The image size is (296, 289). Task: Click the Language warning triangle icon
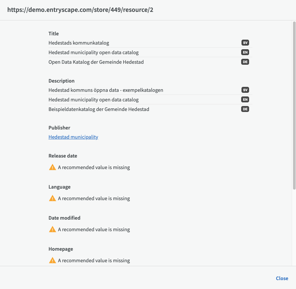(x=52, y=198)
